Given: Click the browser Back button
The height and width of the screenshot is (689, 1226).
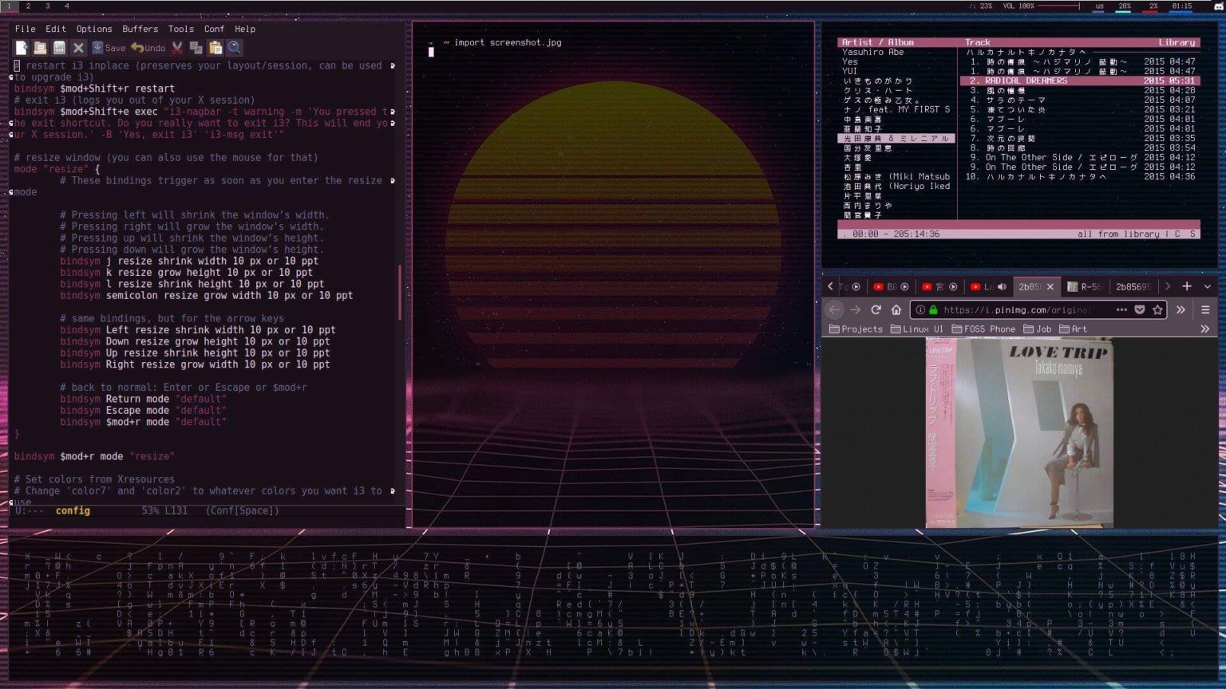Looking at the screenshot, I should click(834, 309).
